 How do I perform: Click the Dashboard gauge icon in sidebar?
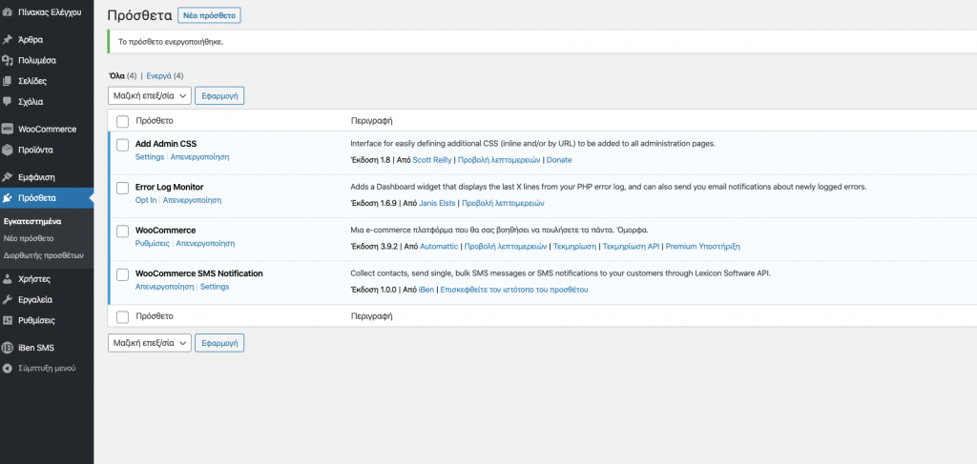(7, 11)
